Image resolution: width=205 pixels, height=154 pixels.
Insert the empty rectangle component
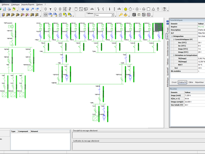coord(76,9)
